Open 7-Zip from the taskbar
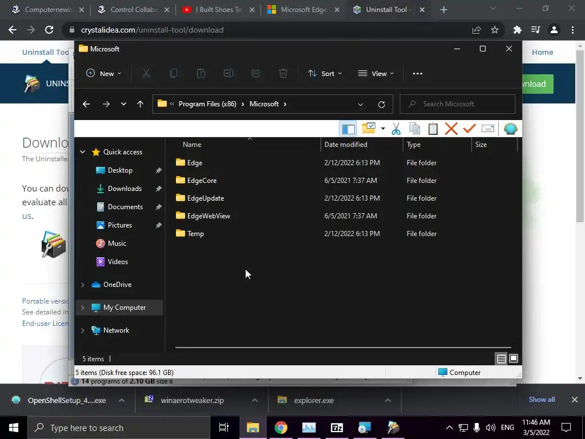585x439 pixels. click(x=336, y=428)
